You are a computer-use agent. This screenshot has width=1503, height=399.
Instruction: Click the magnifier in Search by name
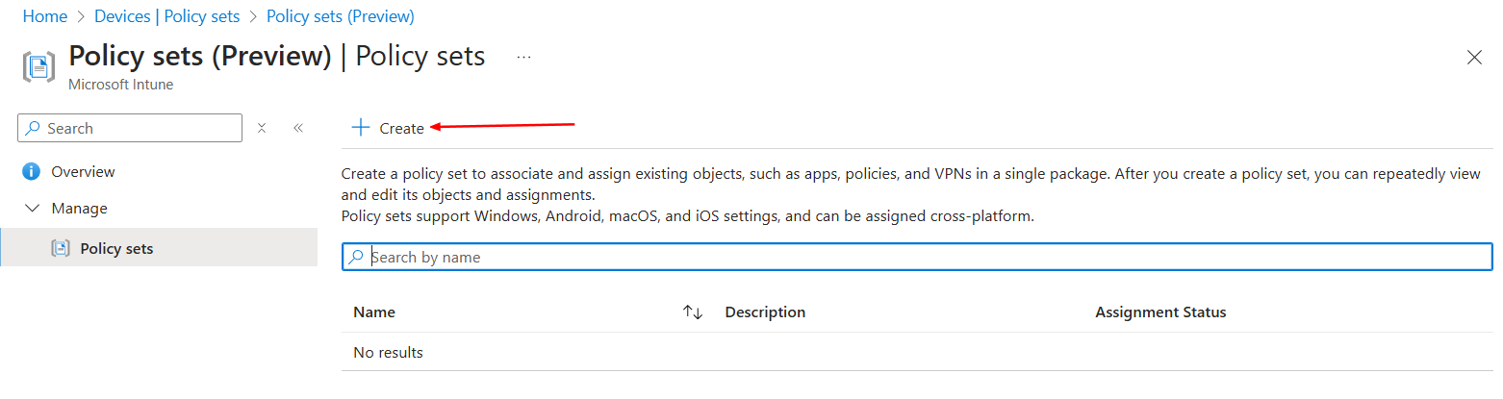pyautogui.click(x=357, y=257)
